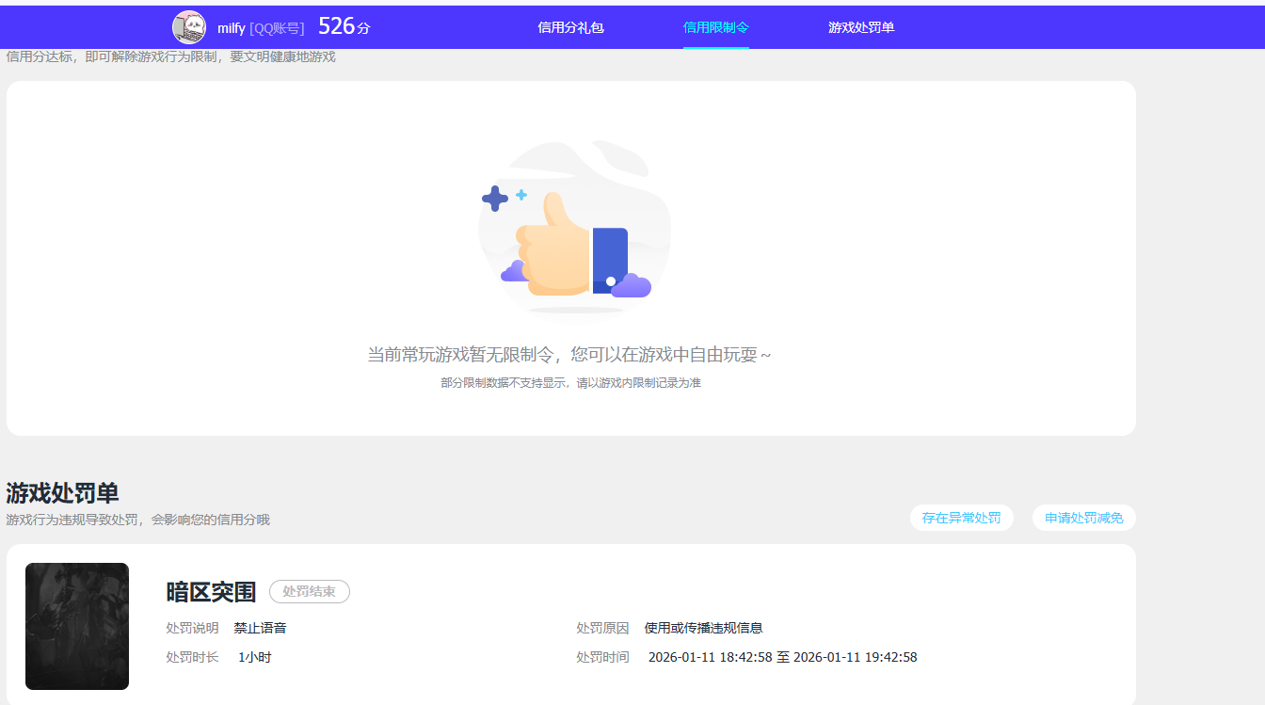Image resolution: width=1265 pixels, height=705 pixels.
Task: Click the 526分 credit score
Action: (344, 26)
